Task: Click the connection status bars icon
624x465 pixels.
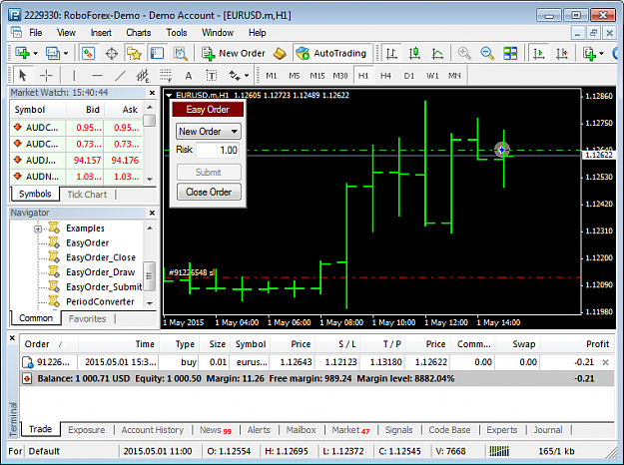Action: tap(499, 451)
